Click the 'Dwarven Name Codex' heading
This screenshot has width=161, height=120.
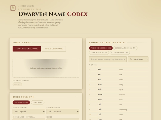coord(53,14)
